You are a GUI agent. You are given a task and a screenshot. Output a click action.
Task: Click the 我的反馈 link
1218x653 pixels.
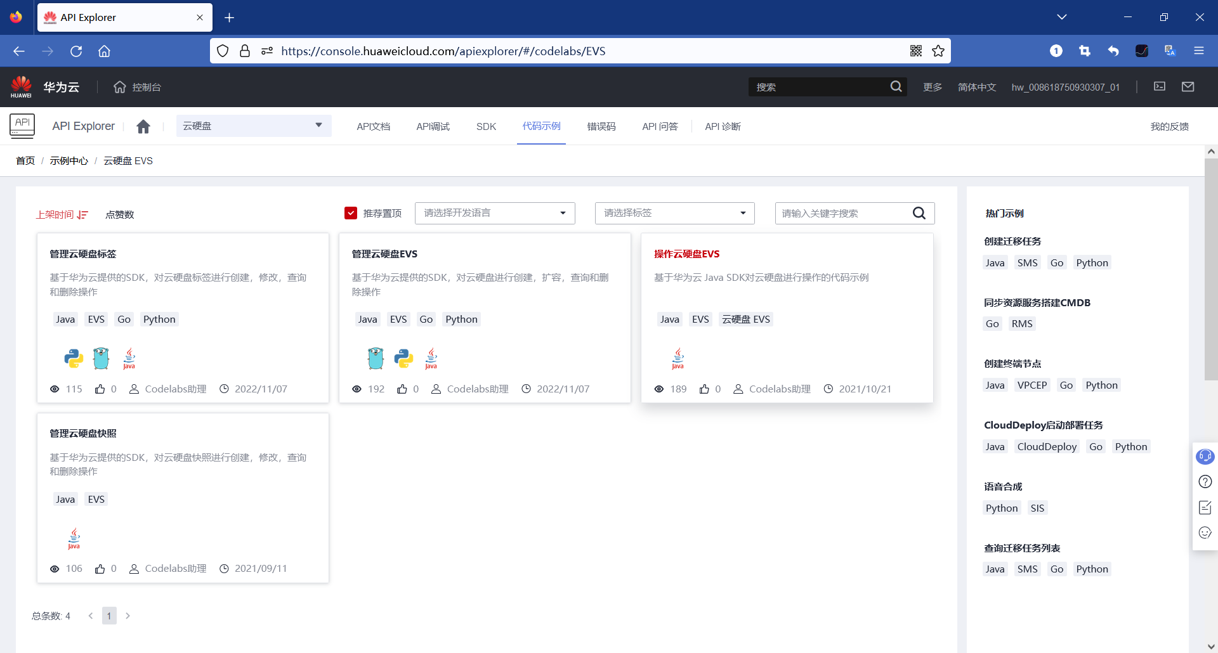click(x=1170, y=126)
